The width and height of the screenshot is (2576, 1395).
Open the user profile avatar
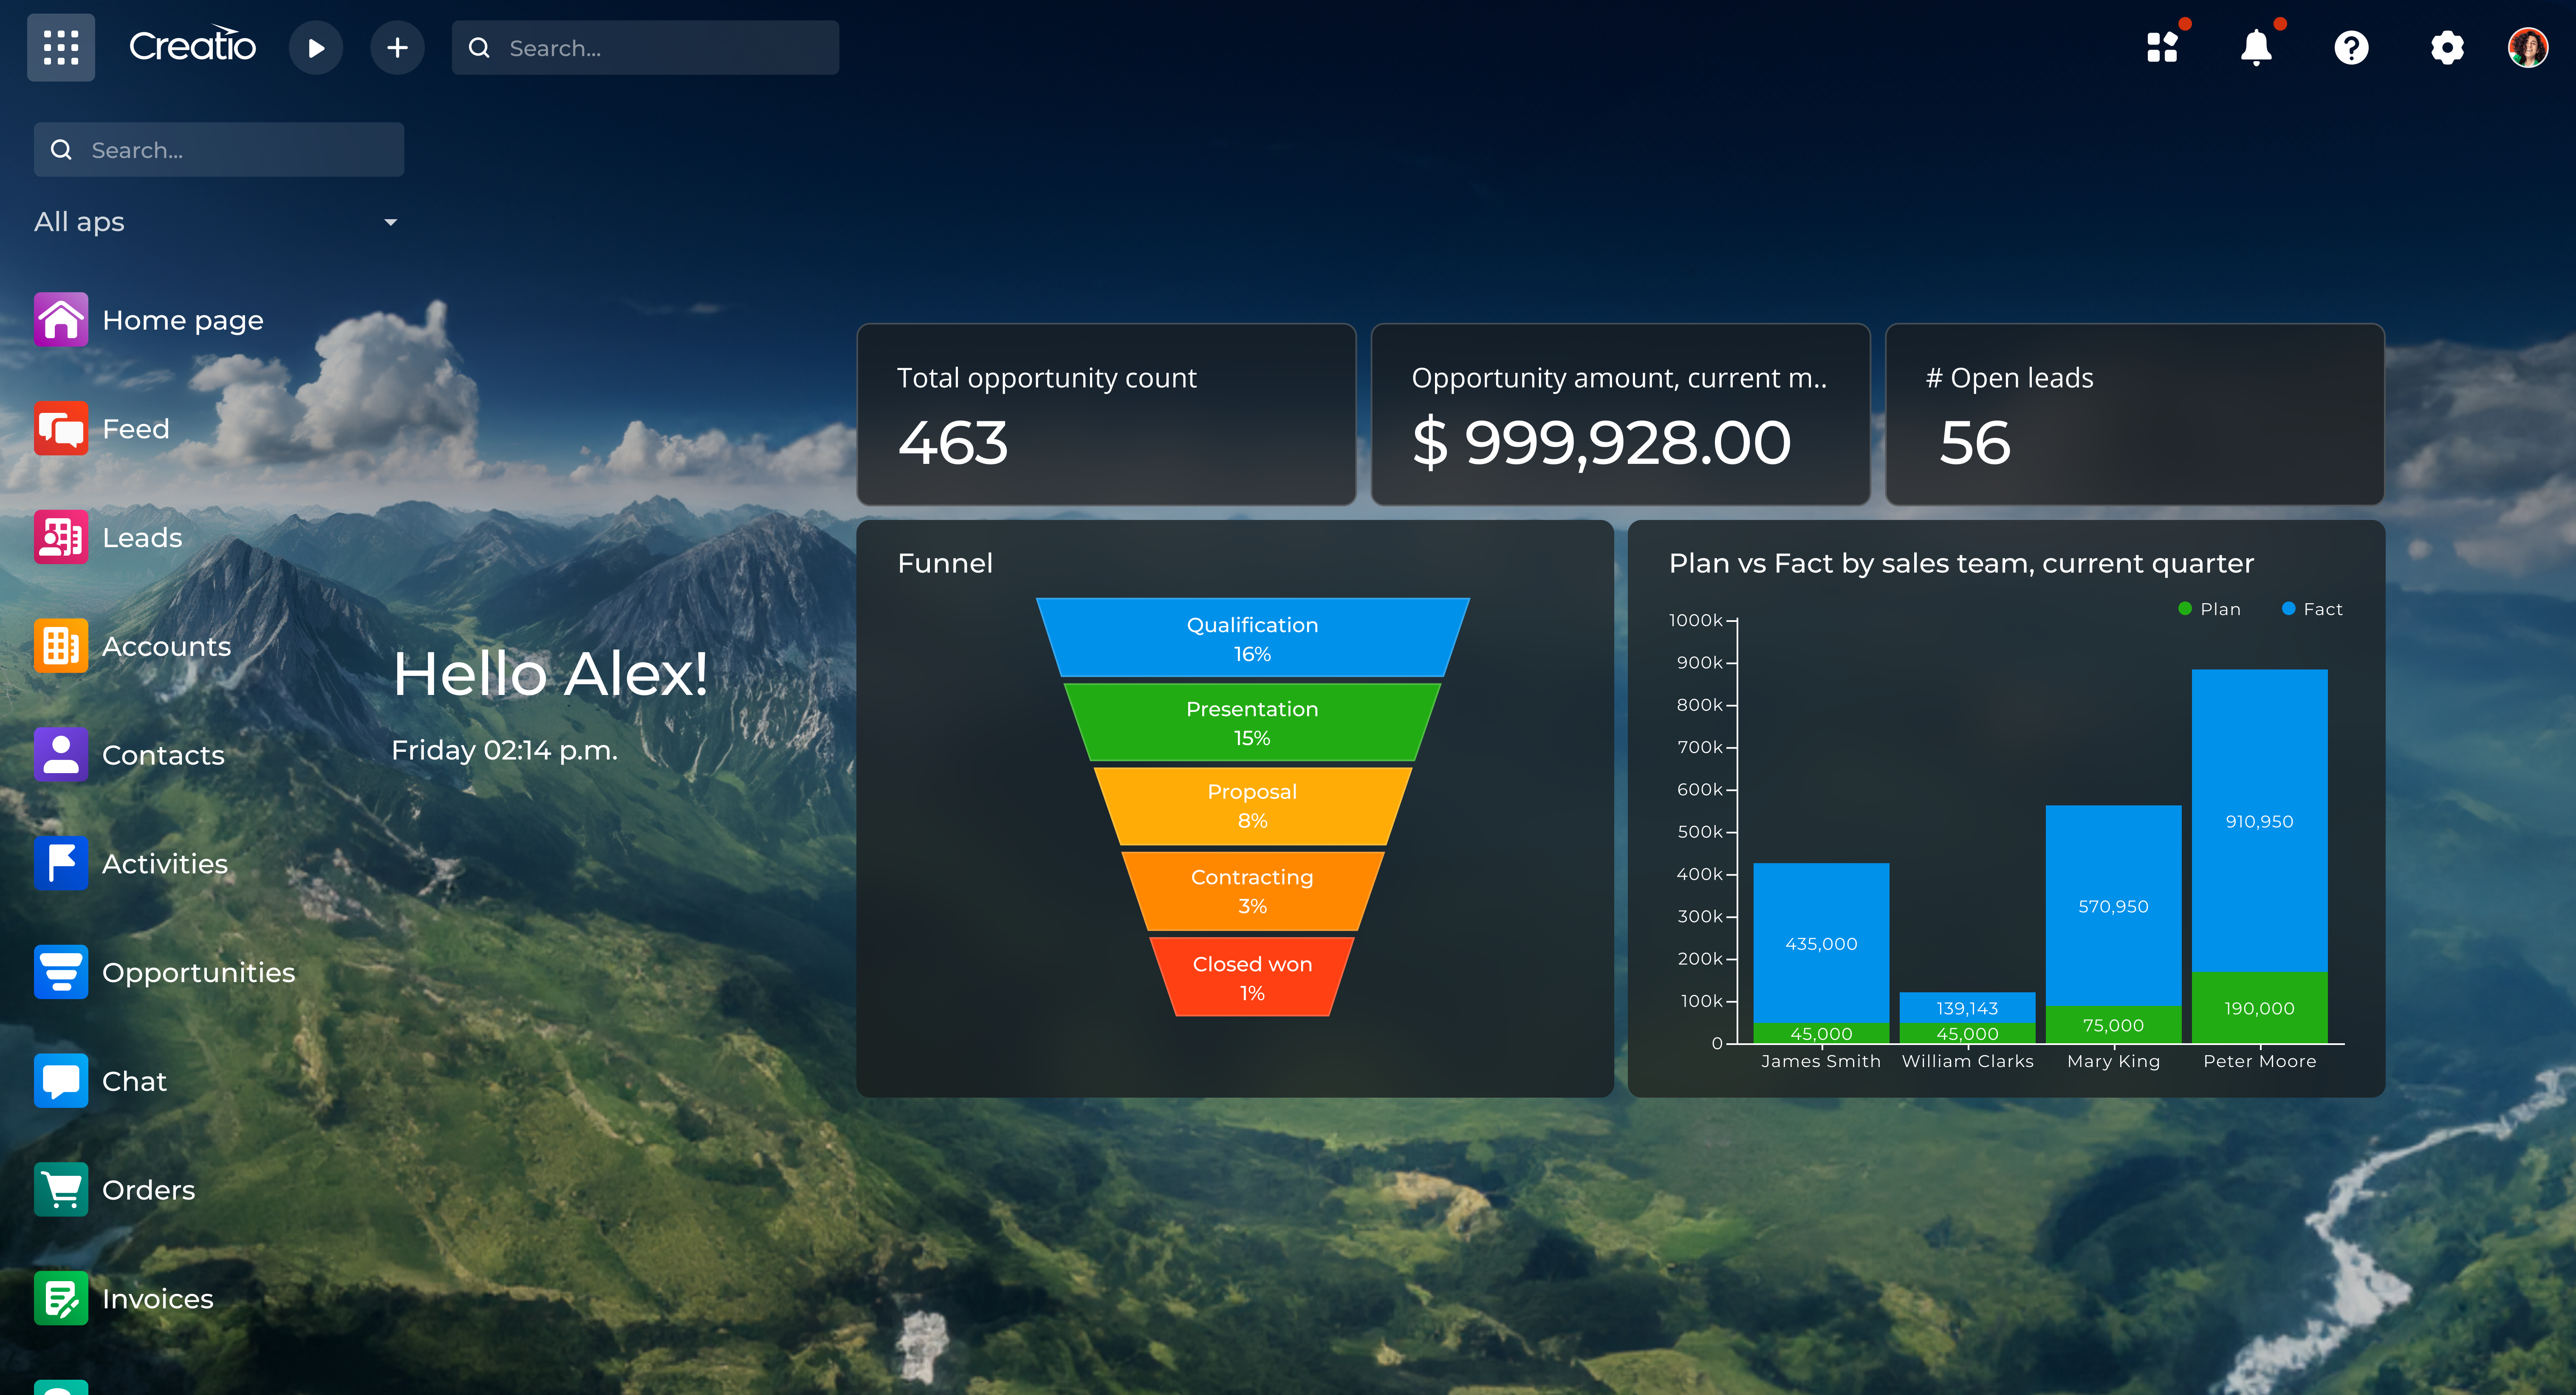(x=2527, y=47)
